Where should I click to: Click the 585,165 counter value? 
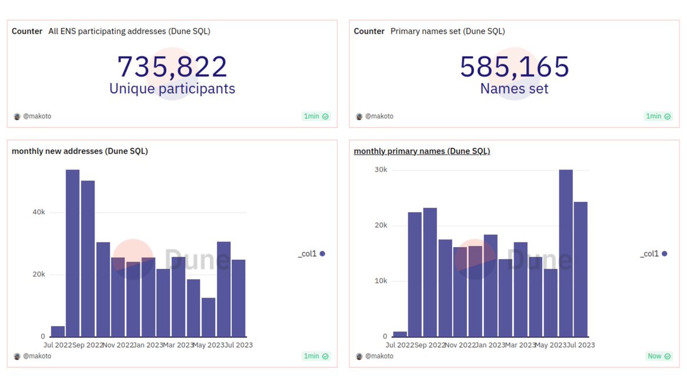(x=515, y=67)
